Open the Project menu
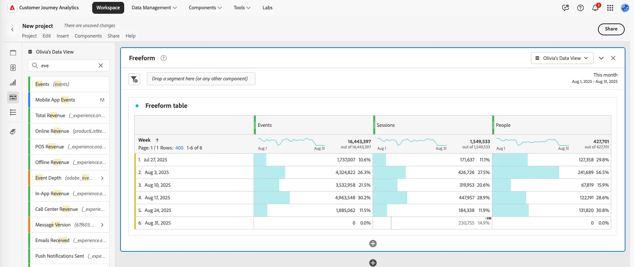This screenshot has height=267, width=634. [29, 36]
